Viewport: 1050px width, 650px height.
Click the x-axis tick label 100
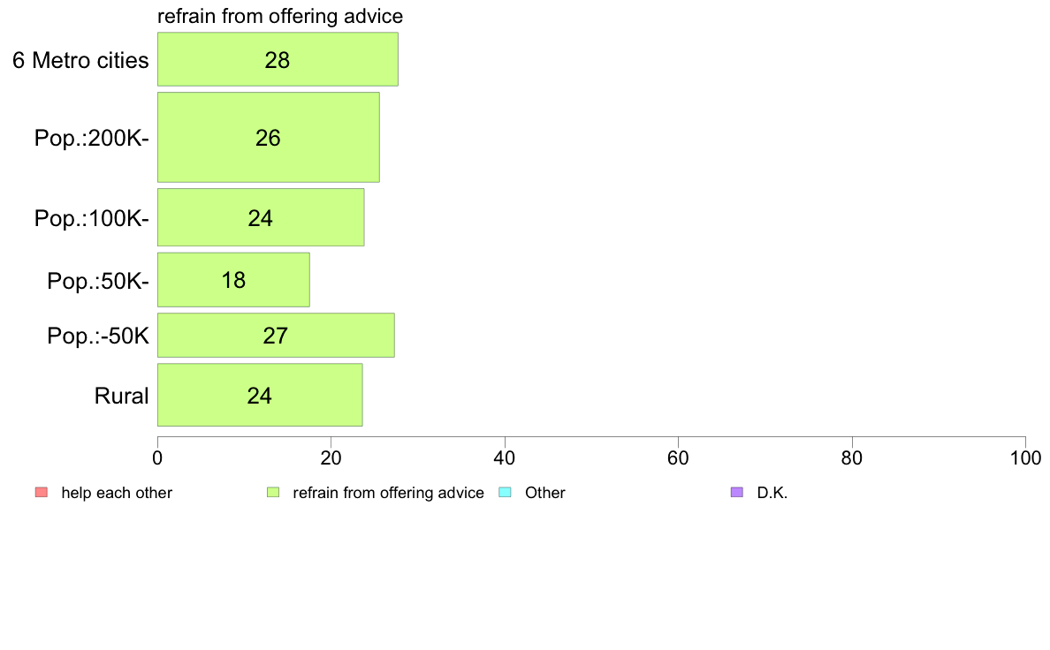(x=1025, y=457)
